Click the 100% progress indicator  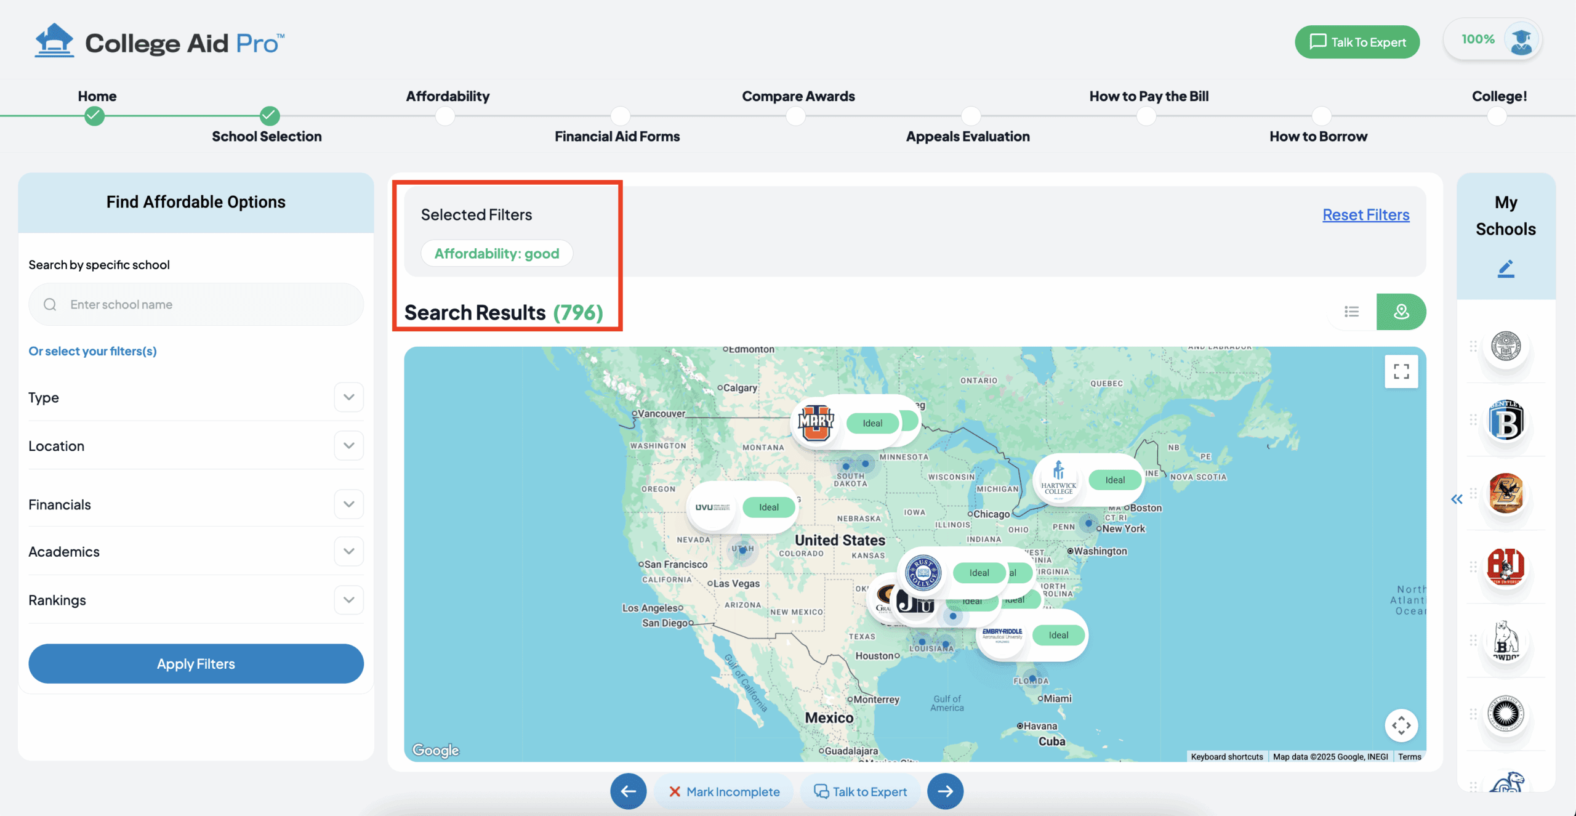[1477, 39]
